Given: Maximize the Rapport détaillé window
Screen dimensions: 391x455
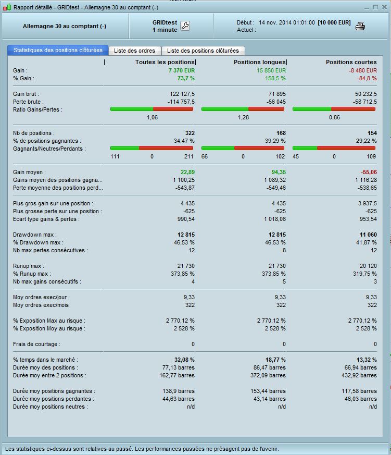Looking at the screenshot, I should [375, 7].
